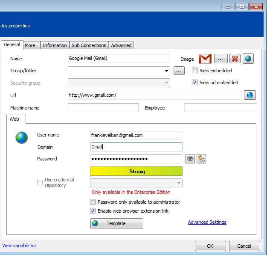Maximize the entry properties window
This screenshot has height=255, width=267.
pos(242,7)
